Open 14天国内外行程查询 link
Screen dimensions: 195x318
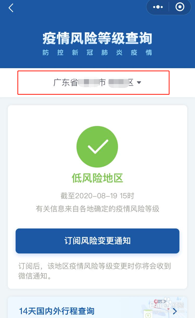(57, 311)
